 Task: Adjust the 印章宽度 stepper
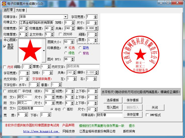(26, 28)
